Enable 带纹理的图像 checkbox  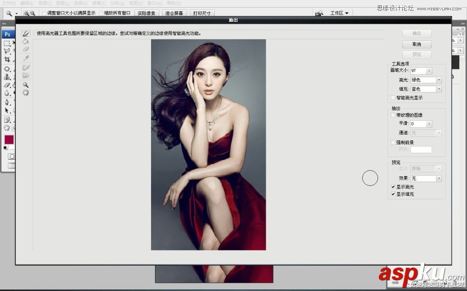pyautogui.click(x=393, y=115)
